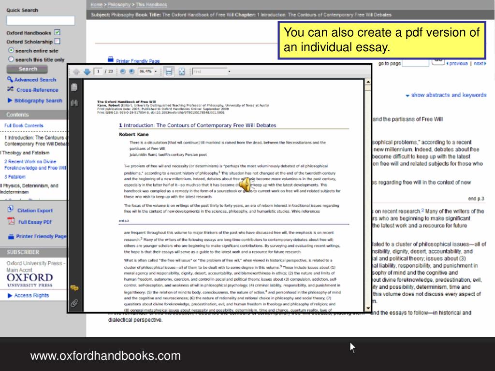Click the Quick Search input field

pos(41,20)
